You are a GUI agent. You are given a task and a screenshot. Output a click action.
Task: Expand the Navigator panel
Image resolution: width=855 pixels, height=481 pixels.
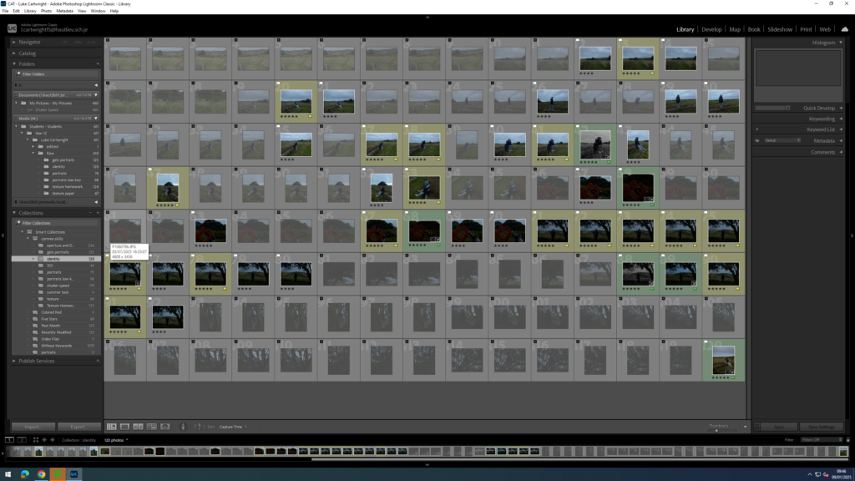tap(14, 42)
